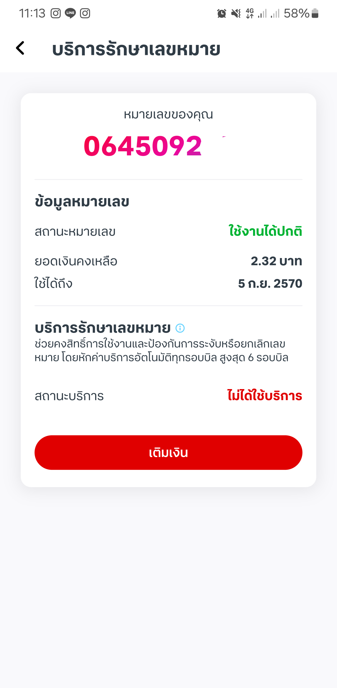Tap the first Instagram notification icon
Viewport: 337px width, 688px height.
(x=56, y=13)
